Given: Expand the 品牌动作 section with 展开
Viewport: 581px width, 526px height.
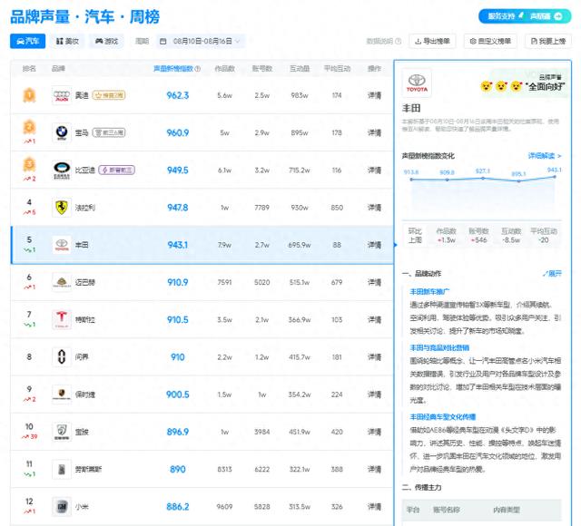Looking at the screenshot, I should click(552, 273).
